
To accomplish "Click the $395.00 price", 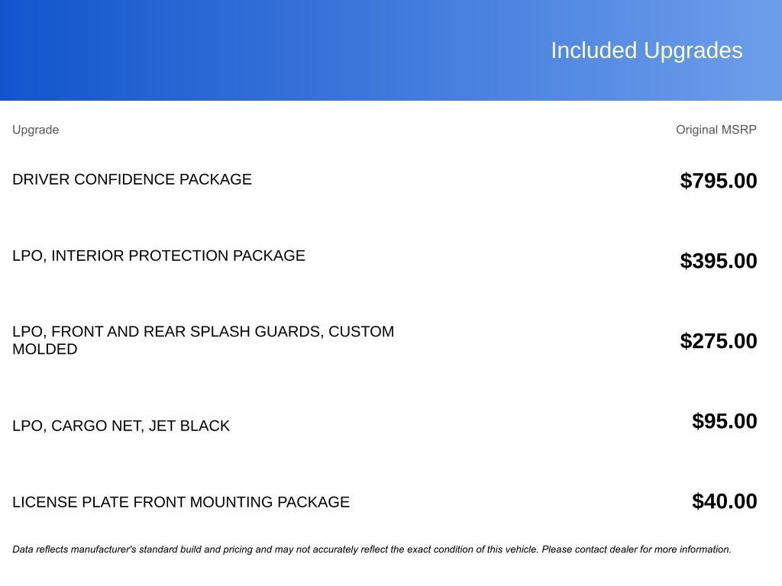I will tap(718, 261).
